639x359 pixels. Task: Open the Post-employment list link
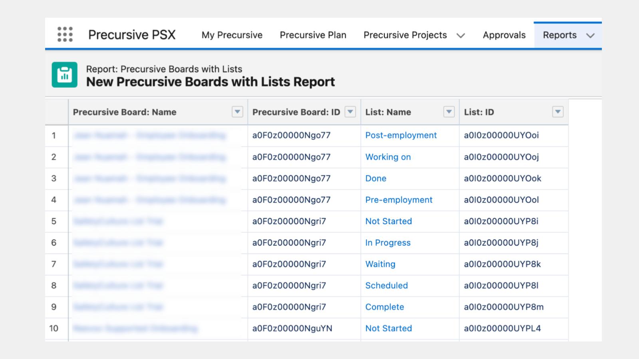pos(401,135)
